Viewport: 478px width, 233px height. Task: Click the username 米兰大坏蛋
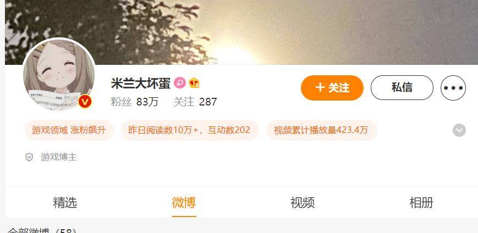click(141, 83)
